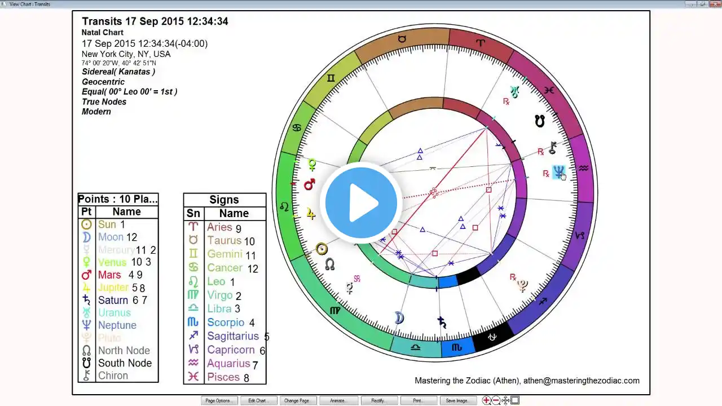Select the North Node glyph on the wheel
722x406 pixels.
click(330, 263)
